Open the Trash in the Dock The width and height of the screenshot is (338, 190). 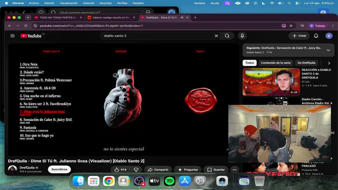click(x=259, y=181)
